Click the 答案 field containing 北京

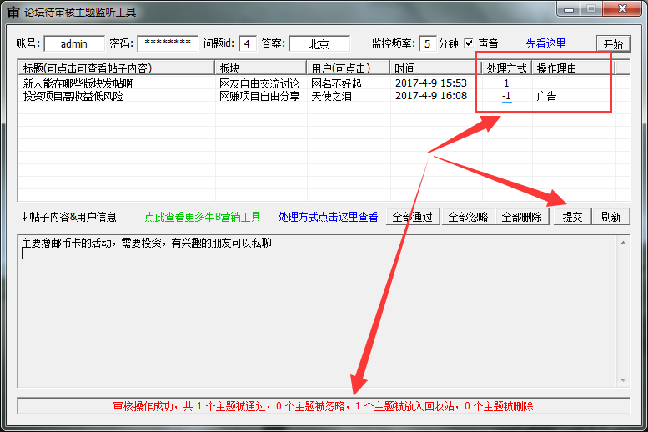319,43
